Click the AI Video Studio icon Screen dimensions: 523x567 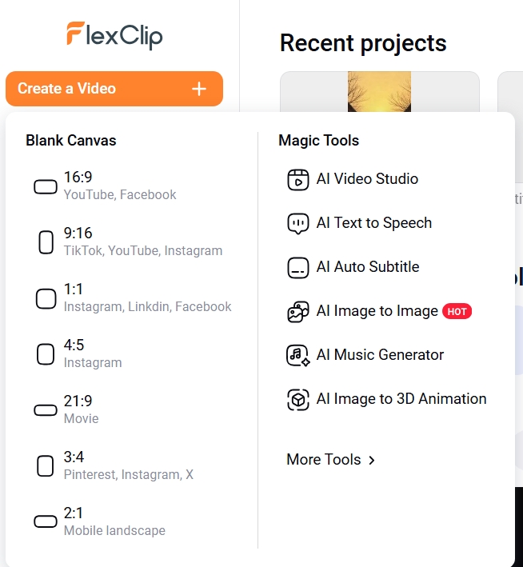[x=297, y=179]
